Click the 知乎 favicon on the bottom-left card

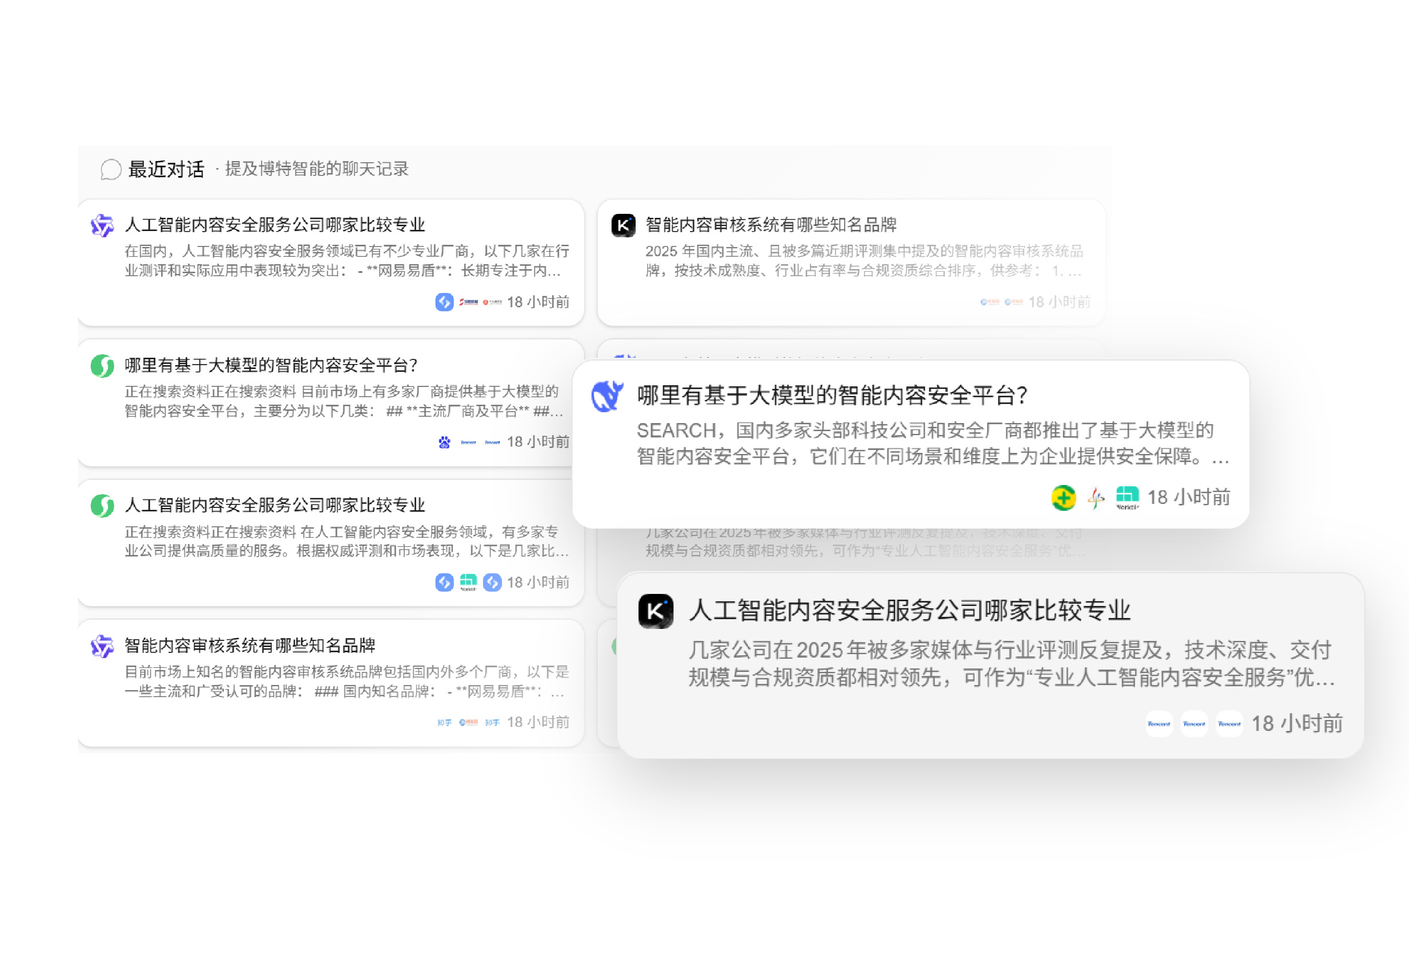coord(445,723)
